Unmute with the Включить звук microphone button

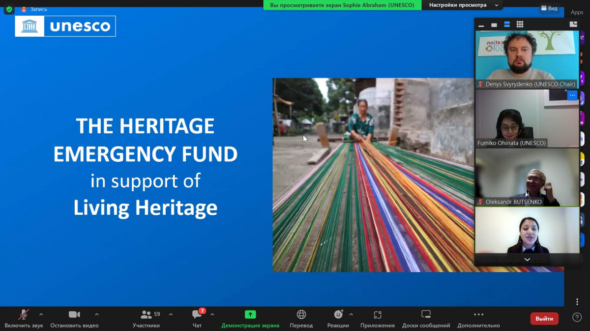pos(24,318)
